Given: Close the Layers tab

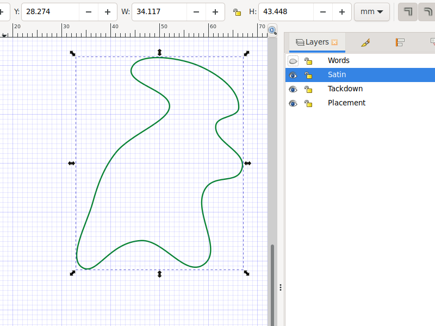Looking at the screenshot, I should (x=334, y=42).
